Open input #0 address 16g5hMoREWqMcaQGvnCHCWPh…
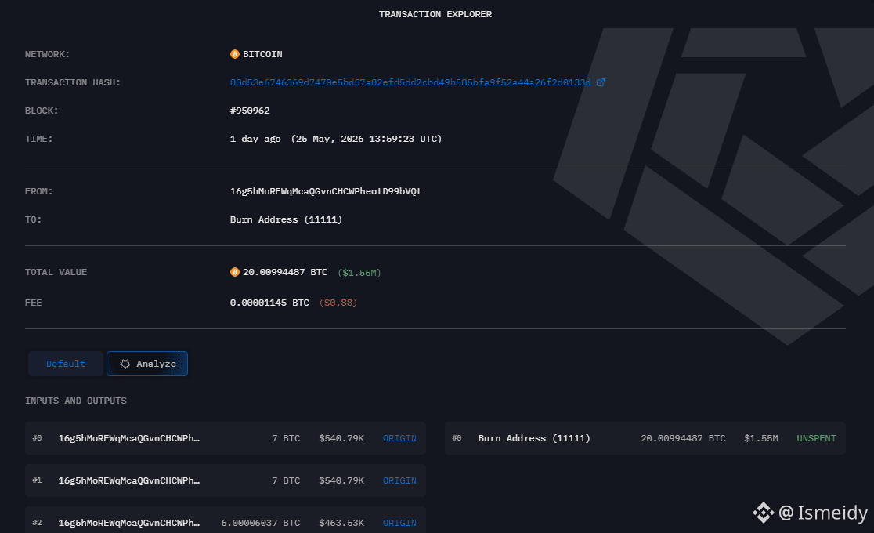 [x=128, y=438]
